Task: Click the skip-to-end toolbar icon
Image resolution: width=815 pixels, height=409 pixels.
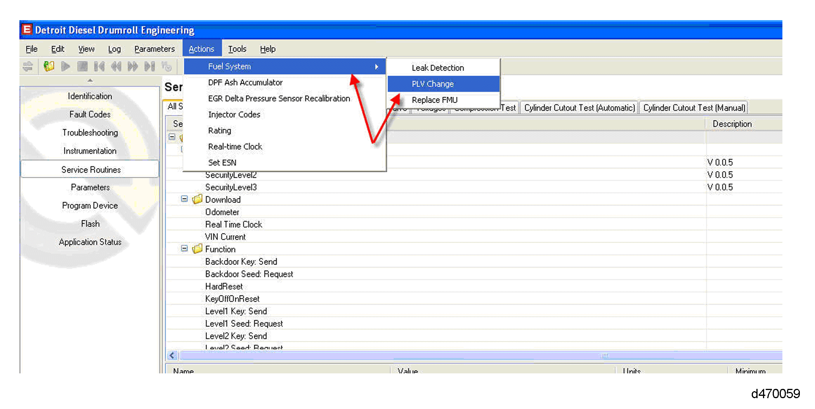Action: tap(149, 67)
